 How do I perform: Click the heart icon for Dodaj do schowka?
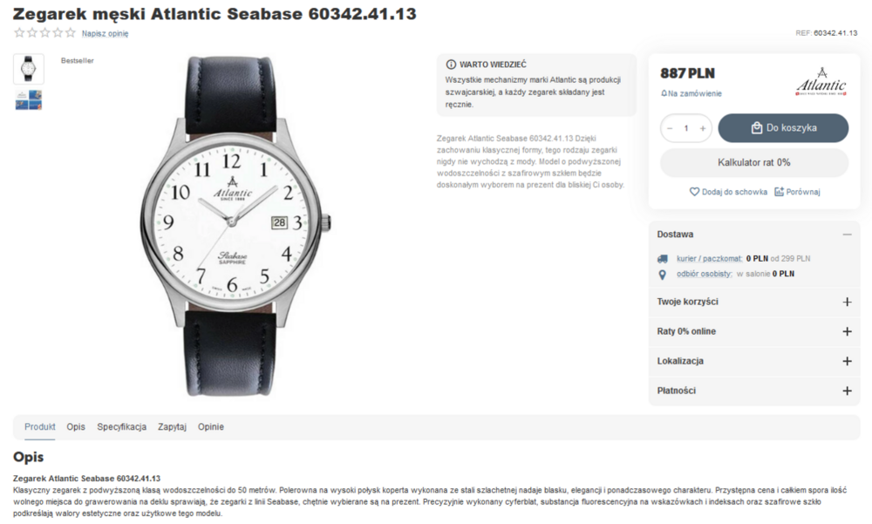[x=694, y=191]
